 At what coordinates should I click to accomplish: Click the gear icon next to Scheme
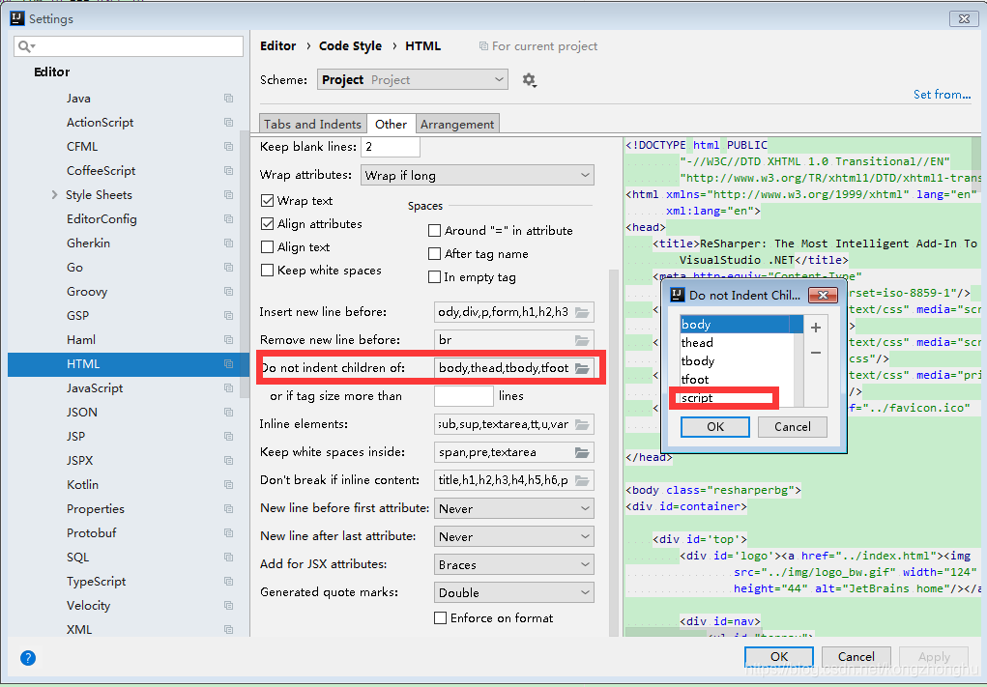[x=529, y=80]
